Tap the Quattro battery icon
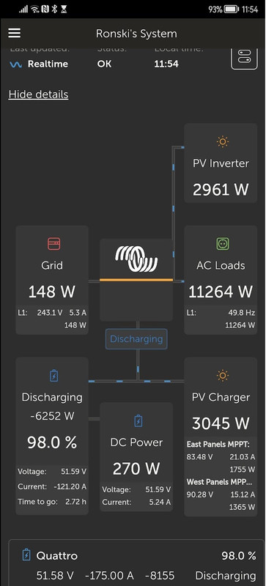Viewport: 266px width, 586px height. click(26, 555)
